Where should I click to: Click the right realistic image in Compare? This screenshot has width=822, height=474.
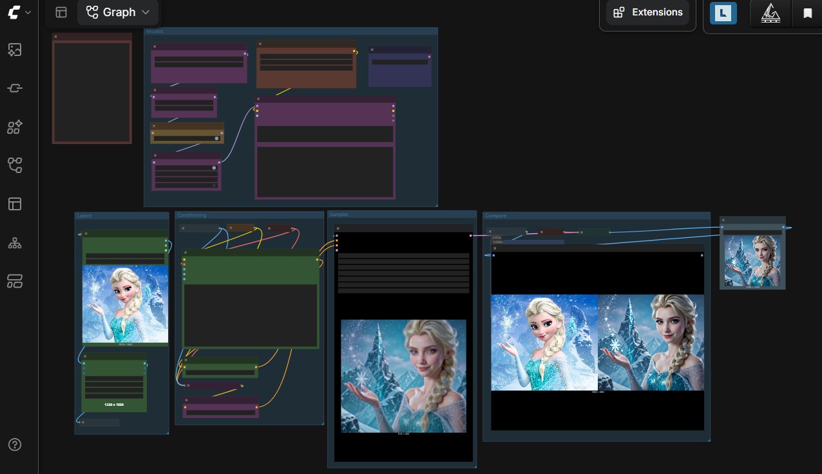pos(651,342)
